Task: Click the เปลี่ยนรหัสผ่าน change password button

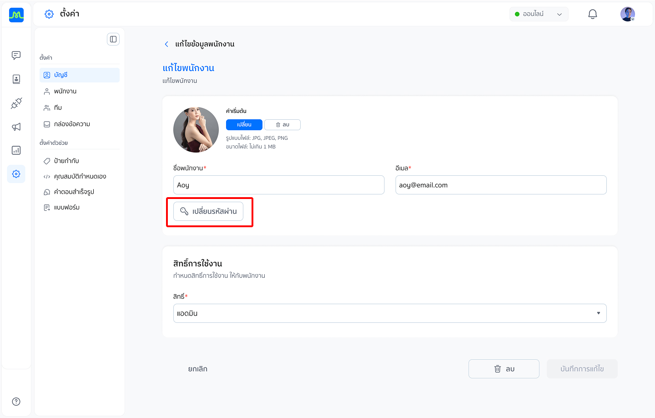Action: point(208,211)
